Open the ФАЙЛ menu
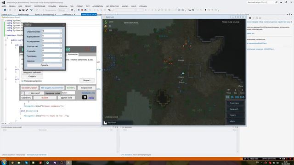The image size is (294, 165). (4, 6)
